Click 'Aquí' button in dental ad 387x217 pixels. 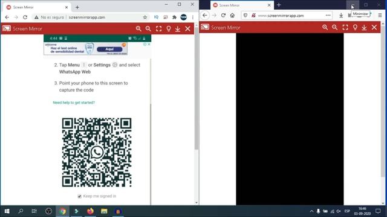click(x=109, y=49)
